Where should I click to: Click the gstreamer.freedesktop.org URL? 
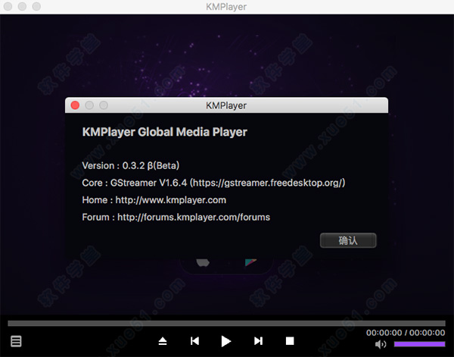(268, 183)
